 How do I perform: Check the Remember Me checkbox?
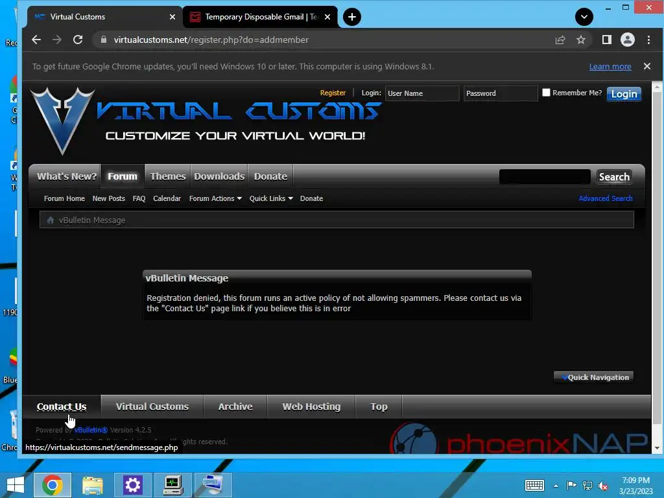[546, 92]
